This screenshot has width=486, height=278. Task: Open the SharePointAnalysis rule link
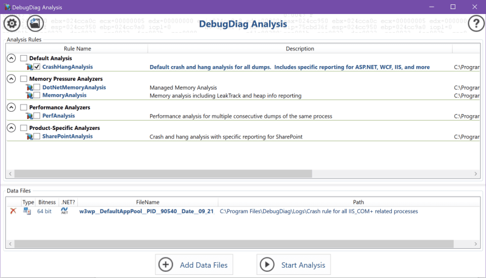pyautogui.click(x=67, y=136)
